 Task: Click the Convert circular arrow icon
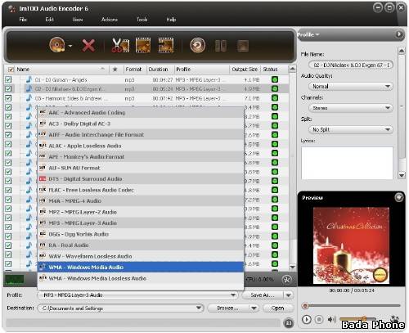(197, 45)
